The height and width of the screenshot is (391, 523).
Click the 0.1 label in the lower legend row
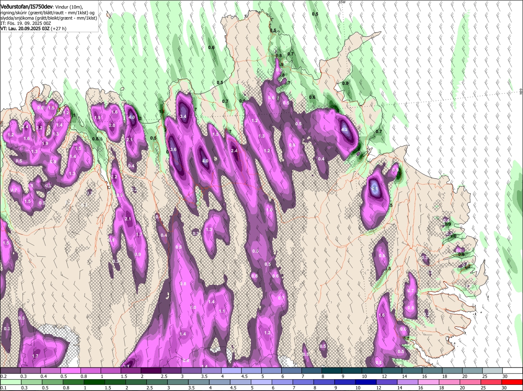click(x=3, y=388)
